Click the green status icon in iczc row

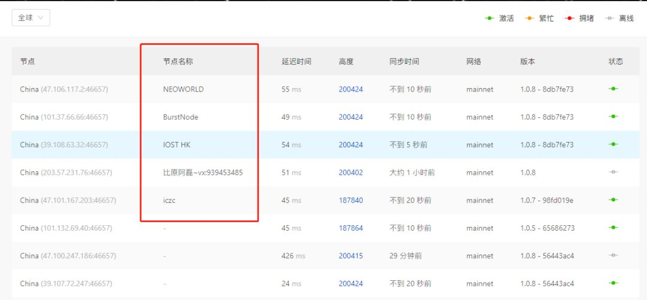613,200
